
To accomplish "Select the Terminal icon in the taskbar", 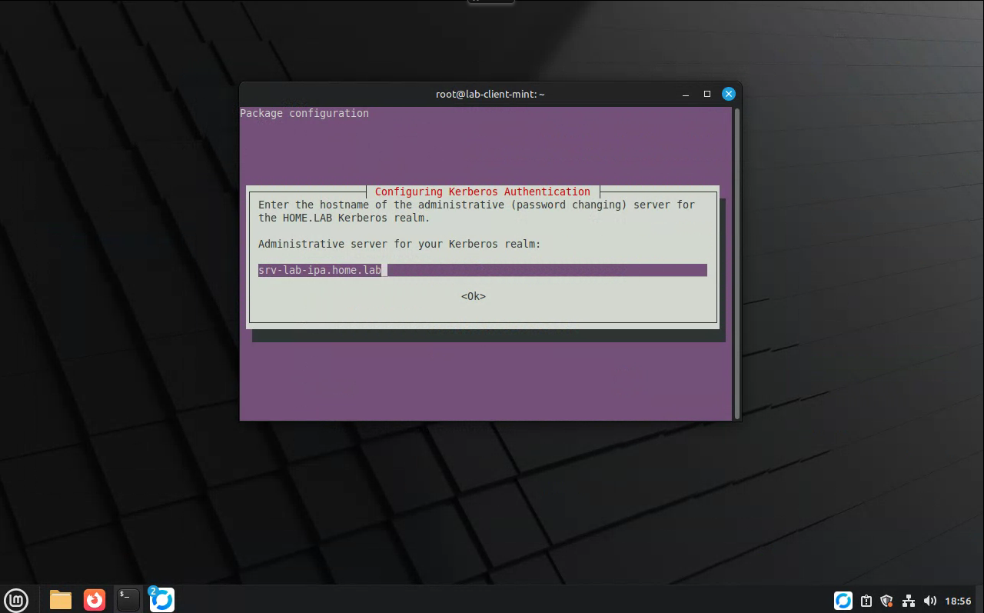I will pos(128,599).
